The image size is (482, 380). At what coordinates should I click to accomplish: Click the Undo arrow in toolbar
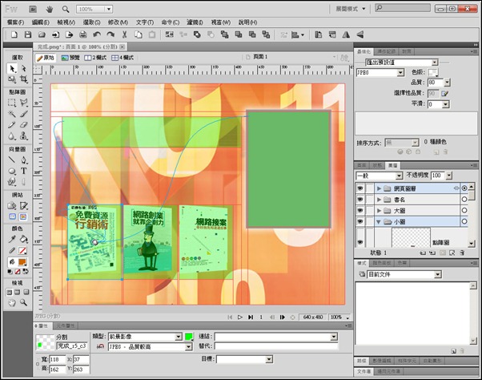[97, 34]
